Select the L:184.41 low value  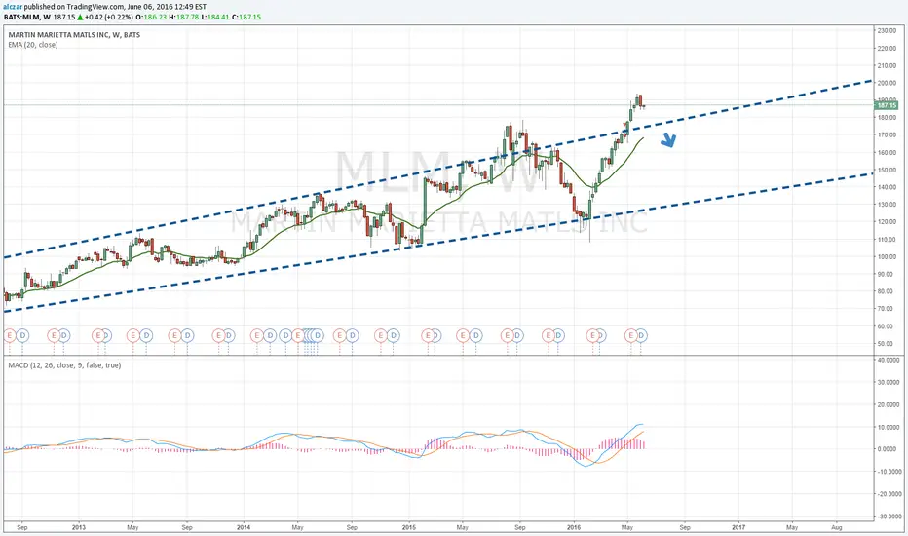[215, 17]
